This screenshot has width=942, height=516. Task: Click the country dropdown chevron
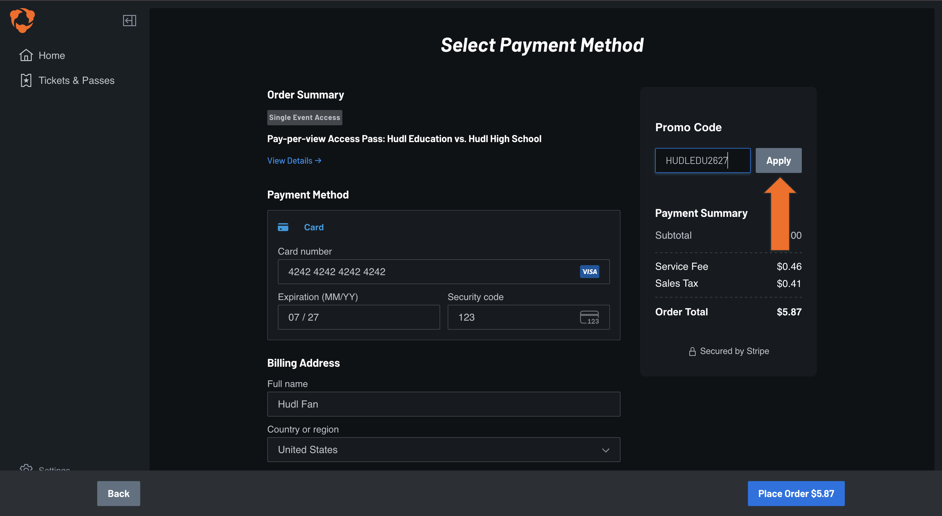point(606,450)
